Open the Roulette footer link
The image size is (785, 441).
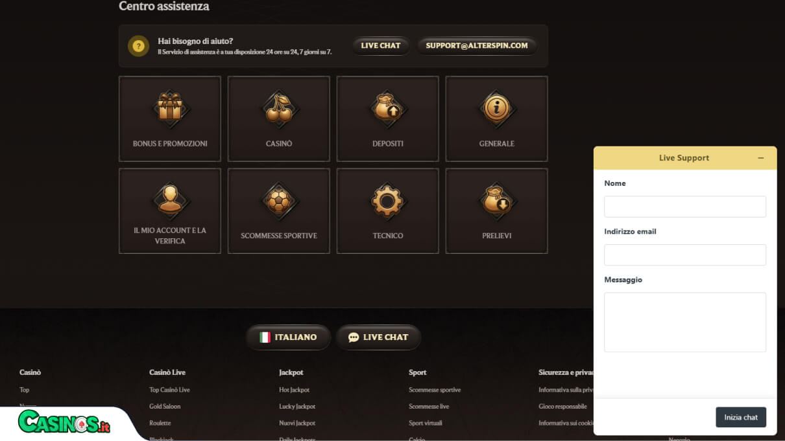tap(160, 423)
